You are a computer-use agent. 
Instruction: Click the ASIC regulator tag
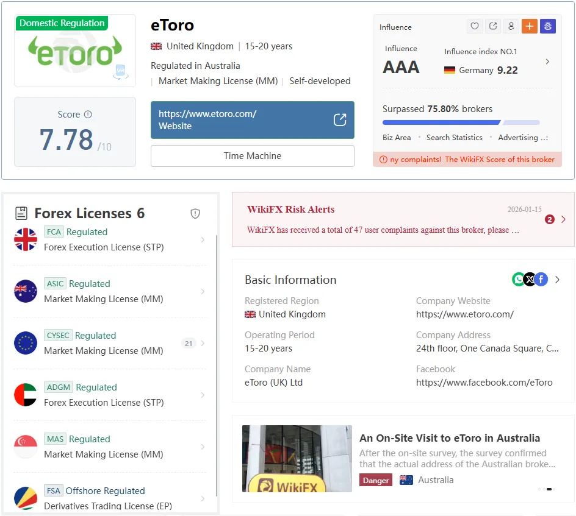pos(55,283)
